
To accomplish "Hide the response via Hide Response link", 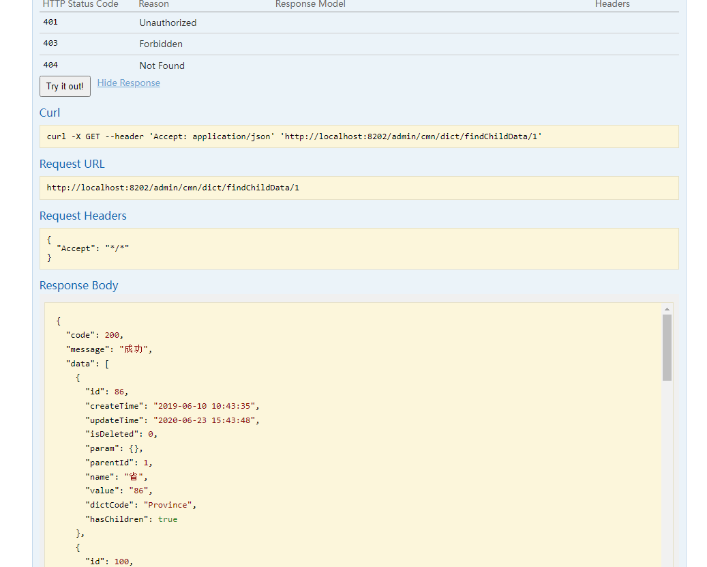I will click(128, 83).
